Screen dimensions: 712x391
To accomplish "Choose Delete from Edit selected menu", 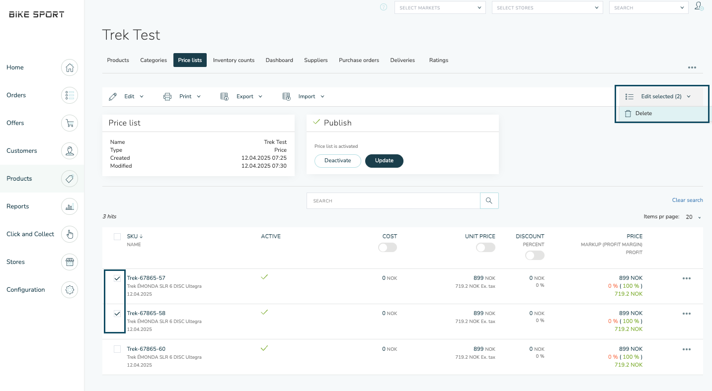I will pos(643,114).
